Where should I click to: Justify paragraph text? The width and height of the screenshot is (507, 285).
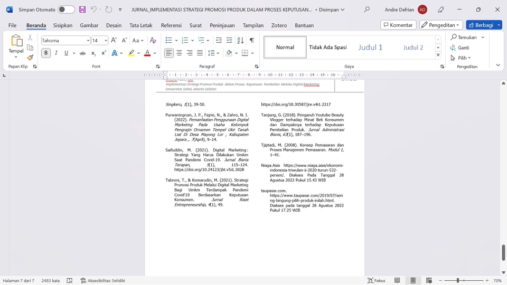point(200,53)
